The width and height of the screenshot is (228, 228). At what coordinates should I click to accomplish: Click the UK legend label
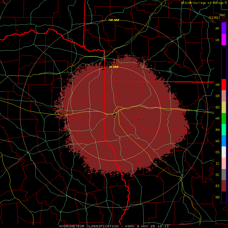[217, 40]
